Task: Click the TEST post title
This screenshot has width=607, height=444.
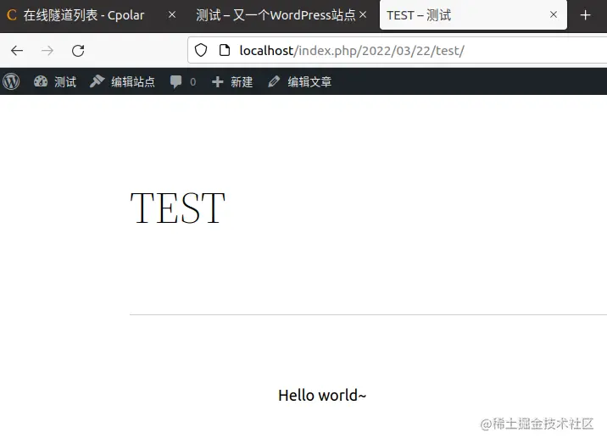Action: click(178, 208)
